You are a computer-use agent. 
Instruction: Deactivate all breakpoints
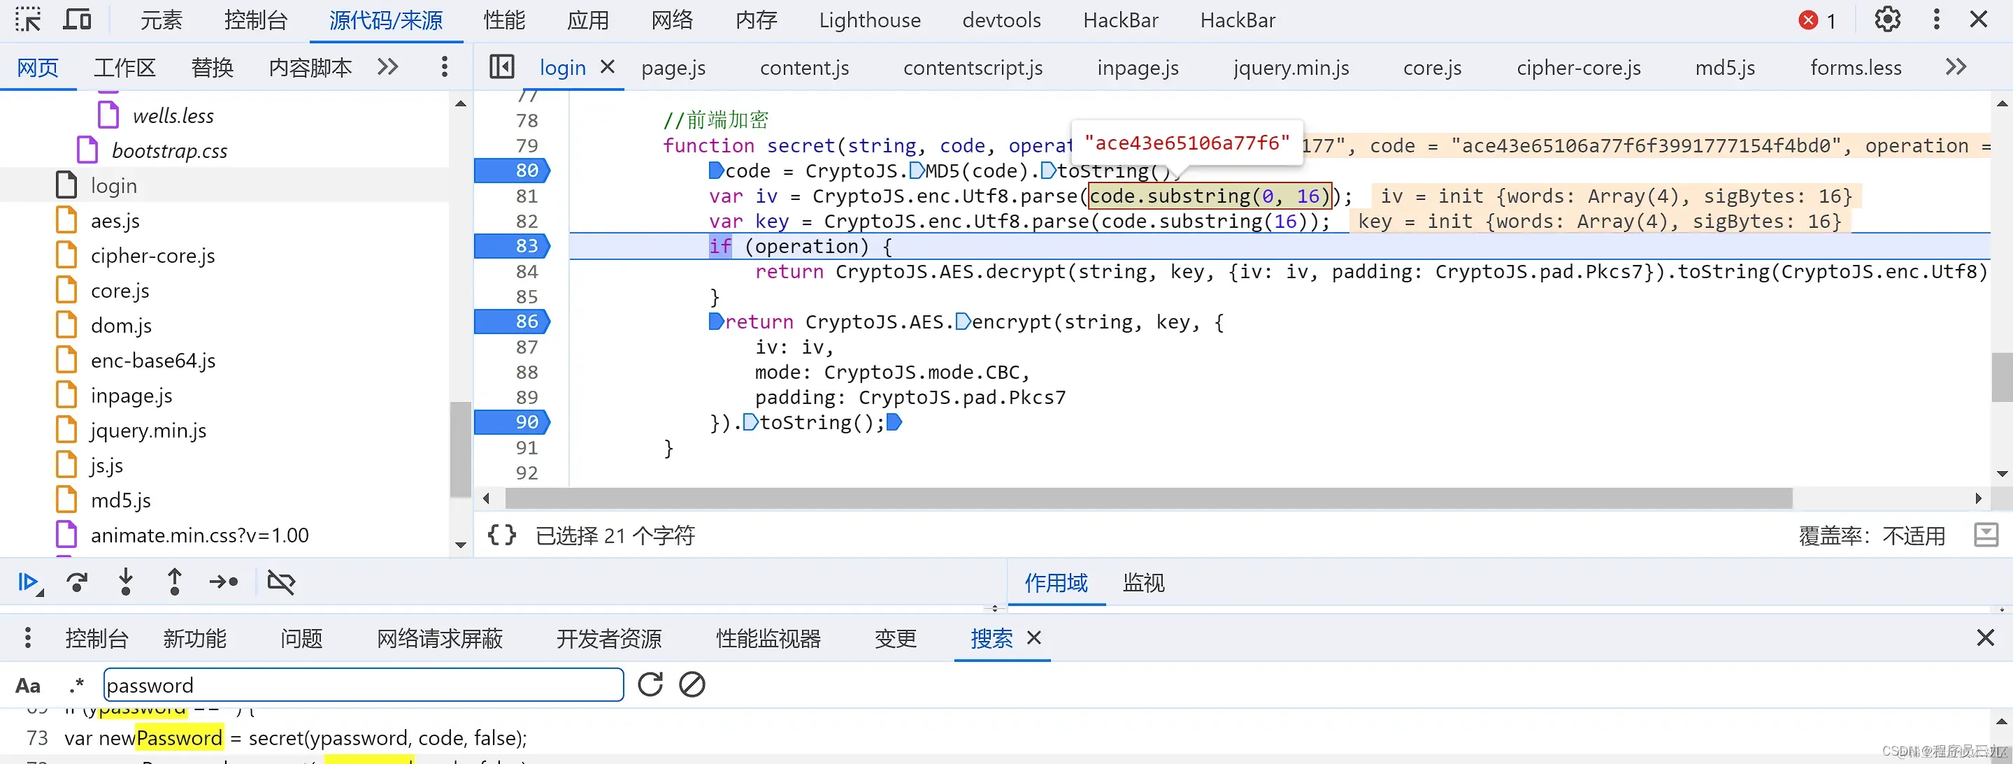[280, 582]
